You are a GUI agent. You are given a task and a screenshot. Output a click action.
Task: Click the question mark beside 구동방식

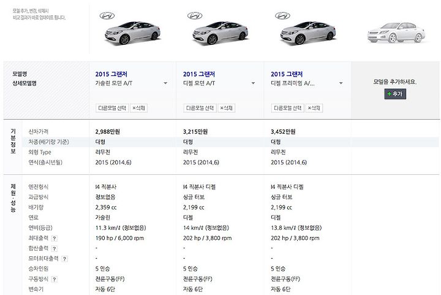[x=55, y=279]
